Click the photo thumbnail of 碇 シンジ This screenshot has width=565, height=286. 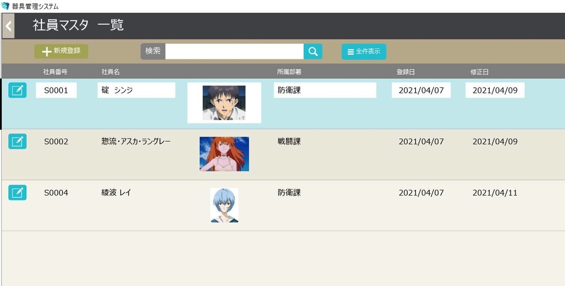point(224,103)
